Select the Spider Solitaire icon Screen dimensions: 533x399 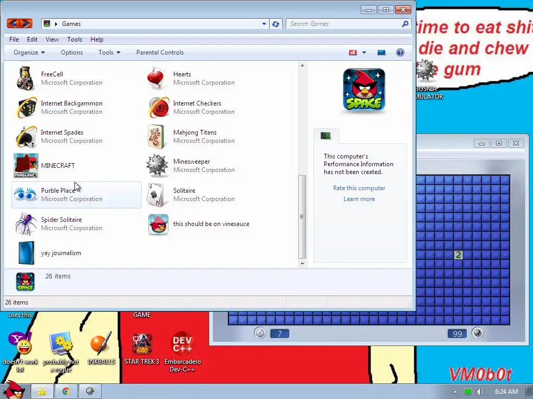[26, 224]
